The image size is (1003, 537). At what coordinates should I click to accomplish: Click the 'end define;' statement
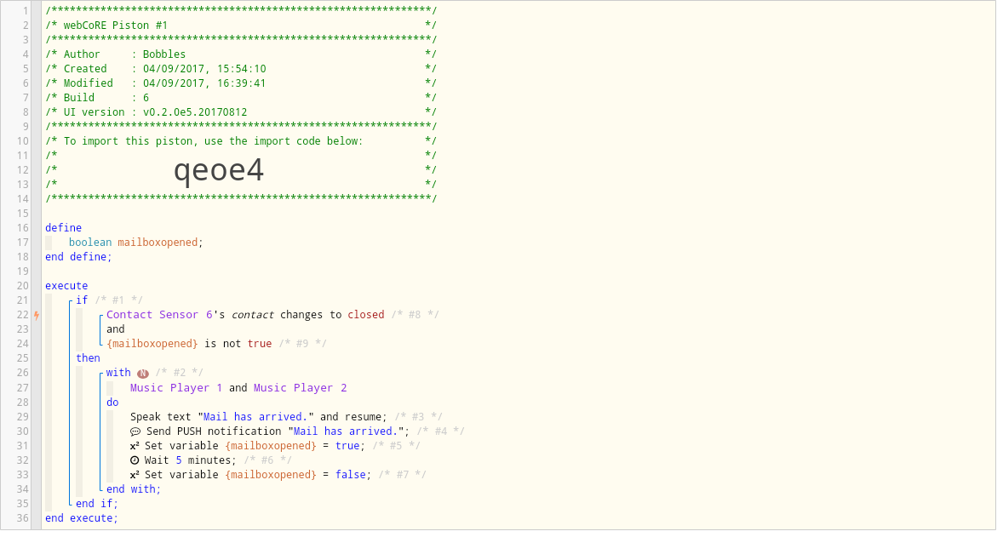point(78,257)
